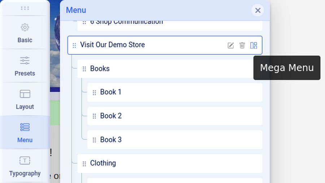Open Mega Menu layout icon

(253, 45)
